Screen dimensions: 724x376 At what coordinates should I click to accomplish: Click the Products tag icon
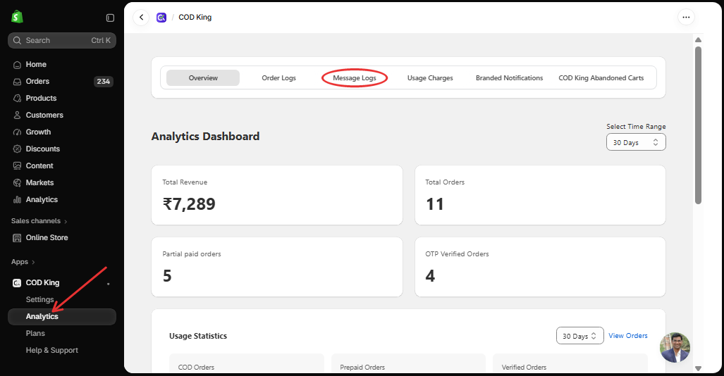[17, 99]
